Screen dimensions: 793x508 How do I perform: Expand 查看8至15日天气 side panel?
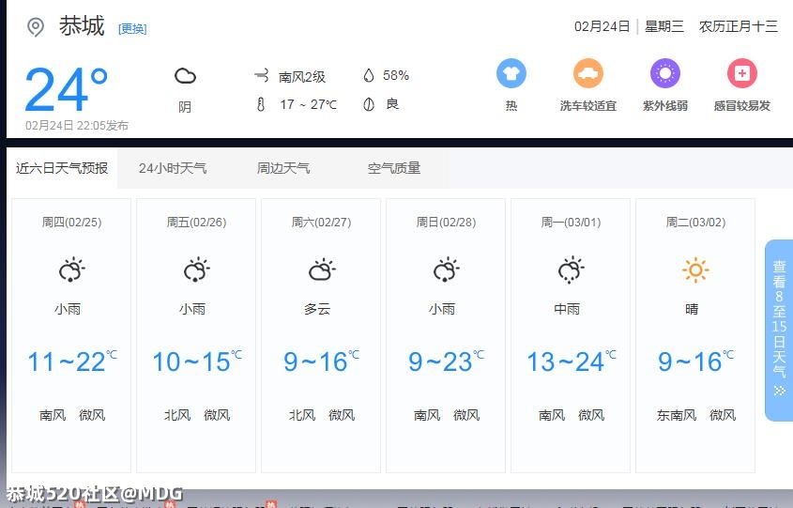pos(779,330)
